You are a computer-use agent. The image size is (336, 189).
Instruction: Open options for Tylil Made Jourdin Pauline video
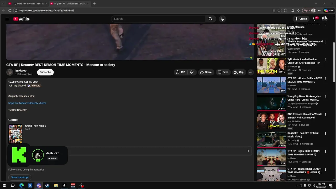click(x=325, y=60)
